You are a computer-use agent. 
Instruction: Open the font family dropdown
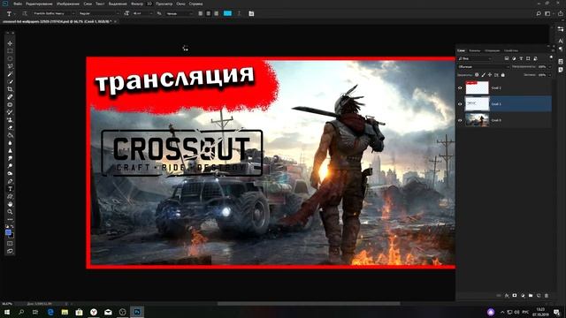(x=54, y=13)
